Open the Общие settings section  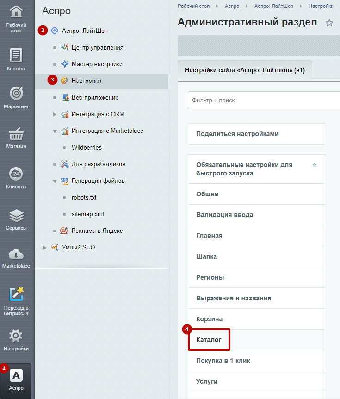(x=256, y=194)
